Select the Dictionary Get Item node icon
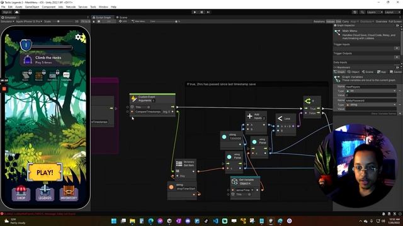403x226 pixels. click(179, 163)
